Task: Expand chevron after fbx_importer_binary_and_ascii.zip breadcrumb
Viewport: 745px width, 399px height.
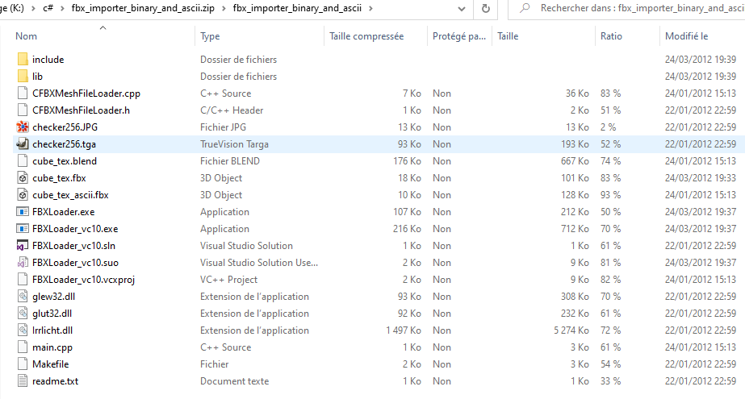Action: click(x=224, y=9)
